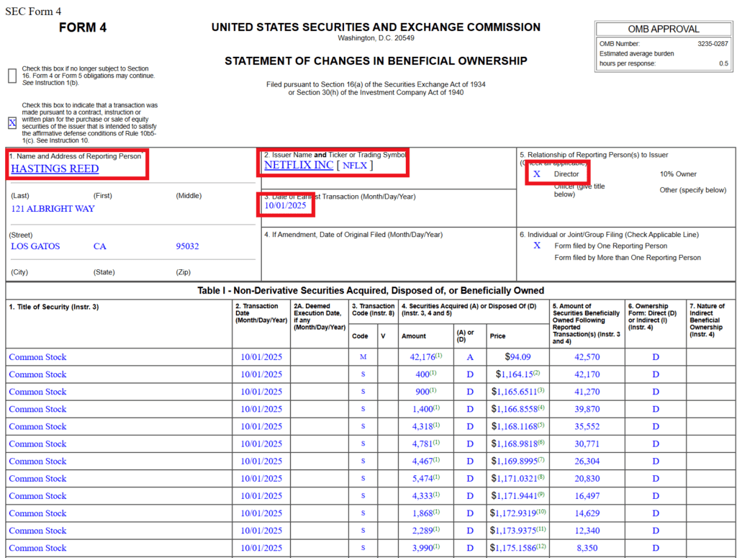Select the 'Form filed by One Reporting Person' X mark
This screenshot has width=737, height=558.
(536, 246)
